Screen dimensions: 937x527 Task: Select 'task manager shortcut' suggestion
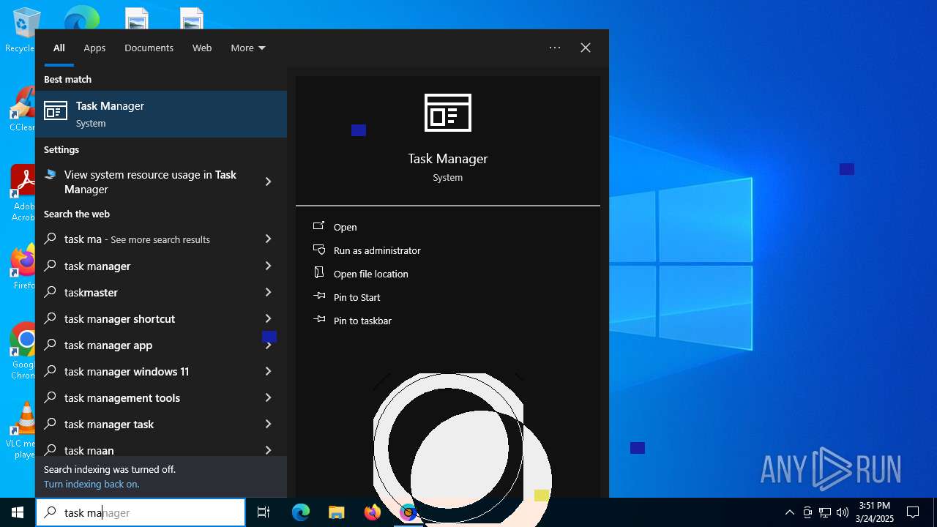(143, 318)
